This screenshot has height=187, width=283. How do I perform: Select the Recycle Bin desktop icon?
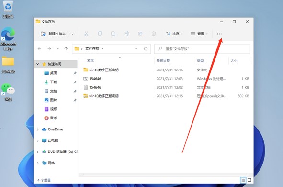8,10
